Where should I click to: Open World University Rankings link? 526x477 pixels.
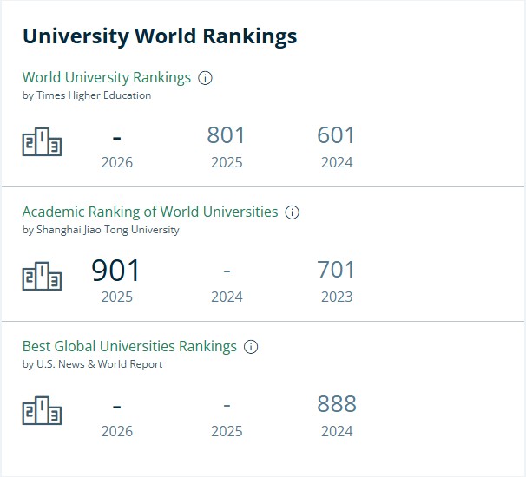(107, 77)
